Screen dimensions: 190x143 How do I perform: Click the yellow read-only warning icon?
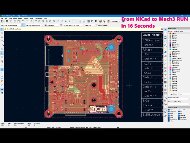(5, 29)
